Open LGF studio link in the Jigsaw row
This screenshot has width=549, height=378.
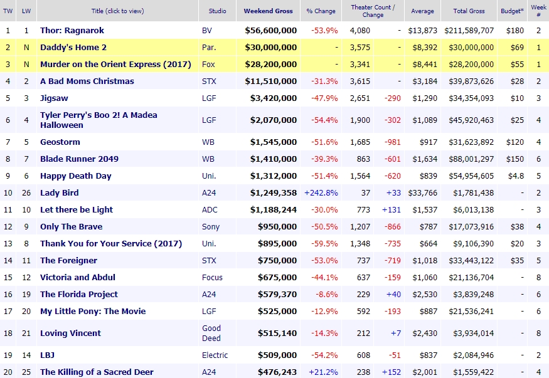pos(209,98)
